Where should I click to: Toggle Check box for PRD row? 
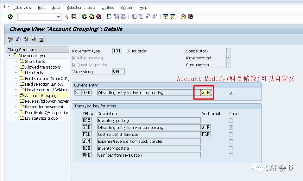coord(231,134)
